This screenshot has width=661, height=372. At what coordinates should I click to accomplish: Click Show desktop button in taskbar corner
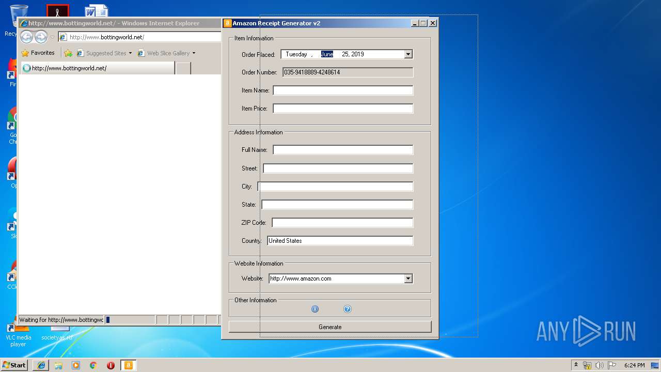coord(655,365)
